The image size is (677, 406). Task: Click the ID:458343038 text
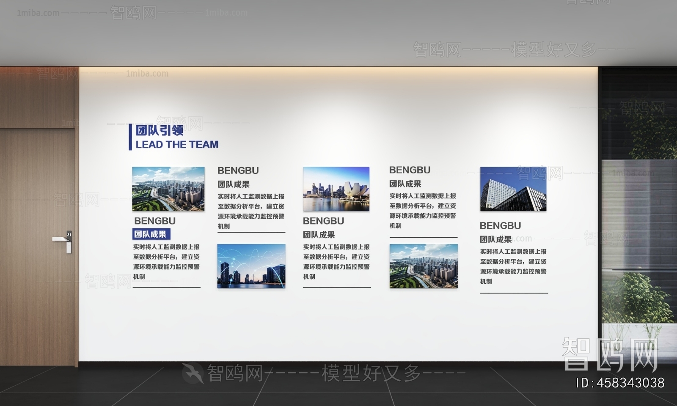coord(620,383)
